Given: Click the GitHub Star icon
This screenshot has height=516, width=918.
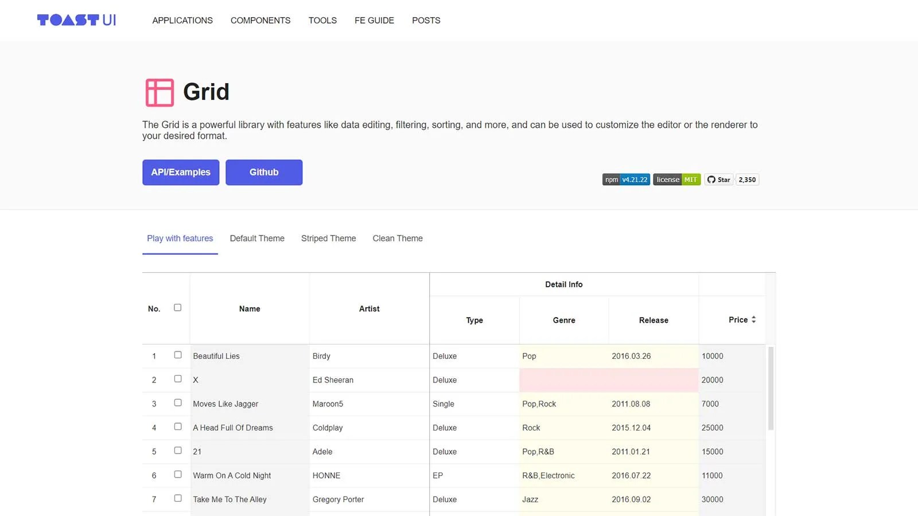Looking at the screenshot, I should coord(711,179).
